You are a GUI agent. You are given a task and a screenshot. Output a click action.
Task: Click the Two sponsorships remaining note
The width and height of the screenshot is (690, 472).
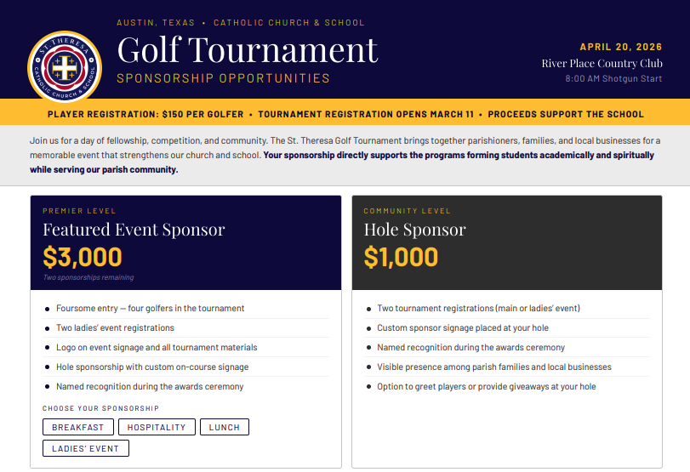pos(88,277)
